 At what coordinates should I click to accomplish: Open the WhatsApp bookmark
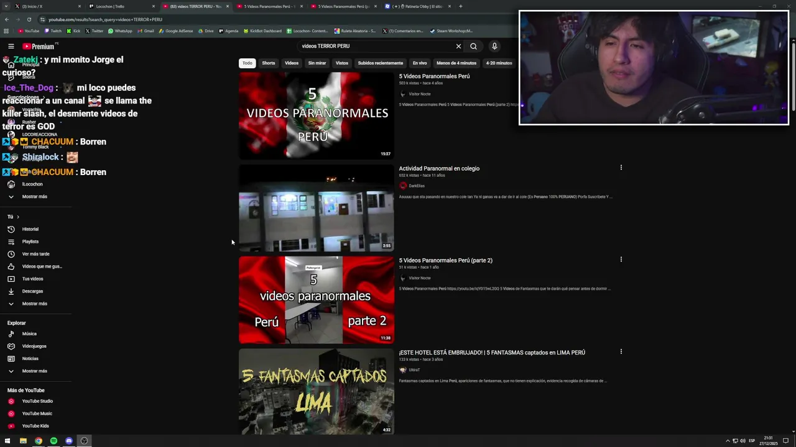(120, 30)
